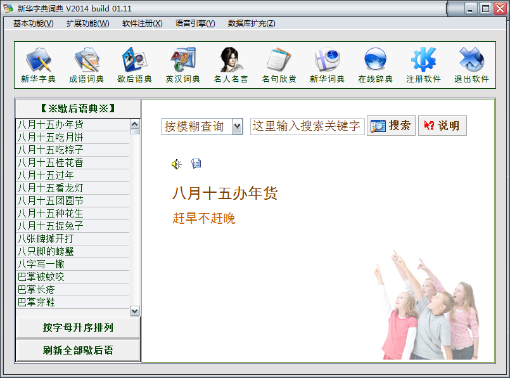Select list entry 八月十五团圆节
Image resolution: width=510 pixels, height=378 pixels.
73,200
